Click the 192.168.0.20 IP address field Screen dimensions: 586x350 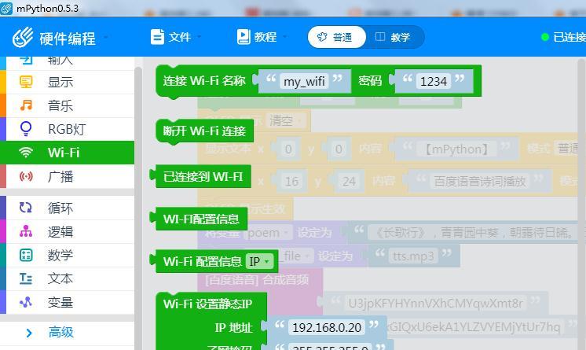coord(325,327)
